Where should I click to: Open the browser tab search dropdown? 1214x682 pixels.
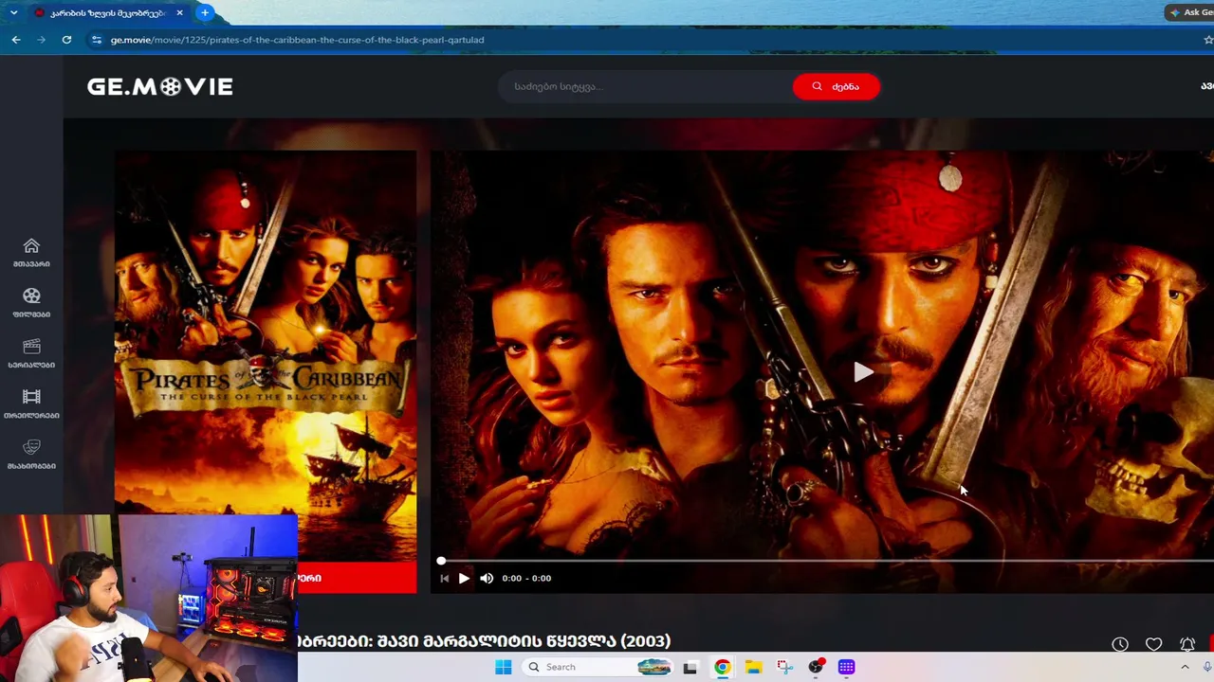[x=13, y=12]
